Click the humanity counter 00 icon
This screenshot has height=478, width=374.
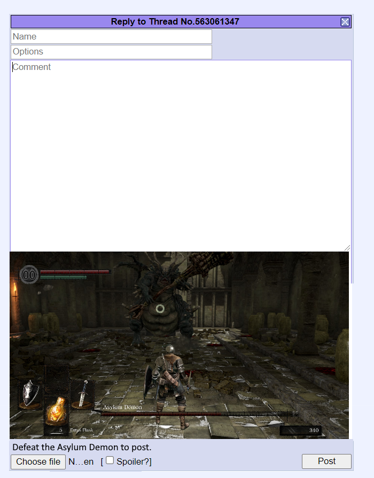tap(29, 275)
